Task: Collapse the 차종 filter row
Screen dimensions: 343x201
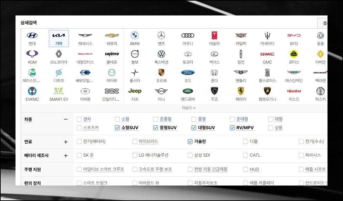Action: pyautogui.click(x=66, y=119)
